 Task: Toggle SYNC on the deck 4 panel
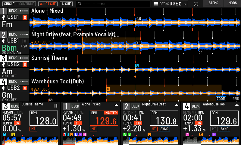click(224, 129)
